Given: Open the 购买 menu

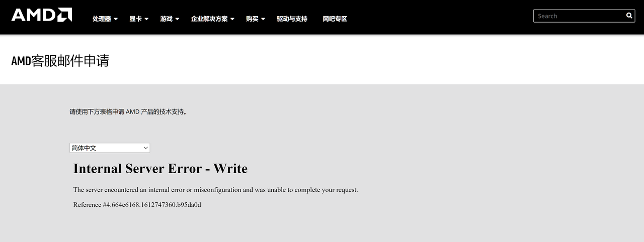Looking at the screenshot, I should [252, 19].
